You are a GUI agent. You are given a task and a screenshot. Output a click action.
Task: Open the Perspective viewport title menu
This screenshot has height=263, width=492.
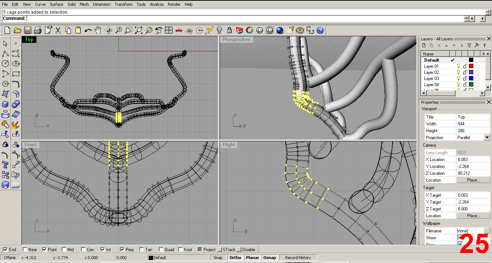point(236,40)
